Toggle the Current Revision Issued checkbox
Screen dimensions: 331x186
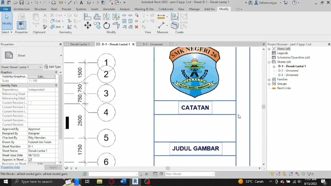pyautogui.click(x=30, y=103)
